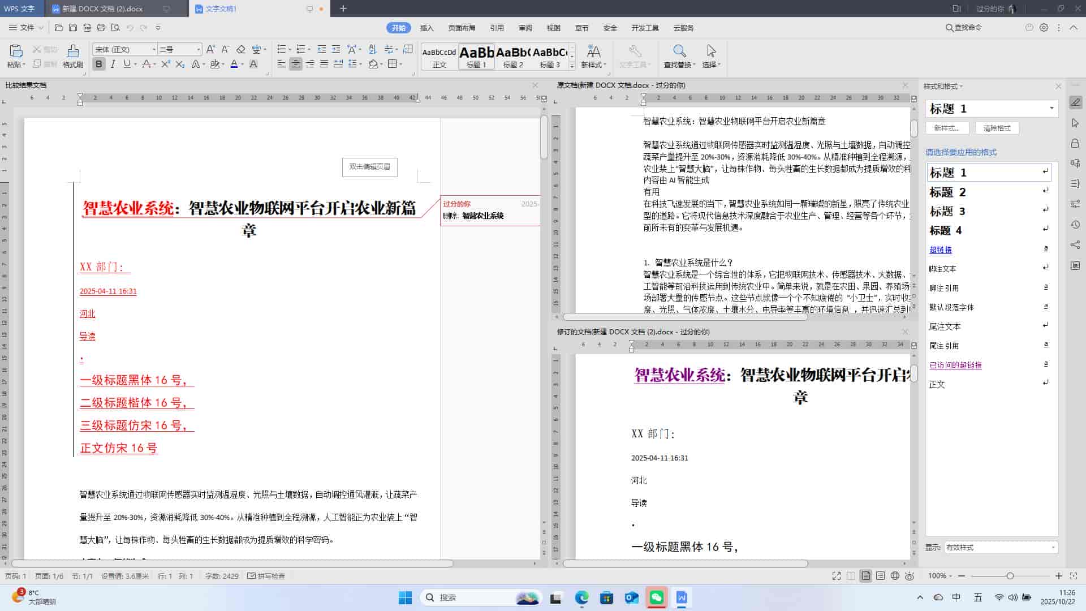Select the 超链接 style in the styles list

941,249
